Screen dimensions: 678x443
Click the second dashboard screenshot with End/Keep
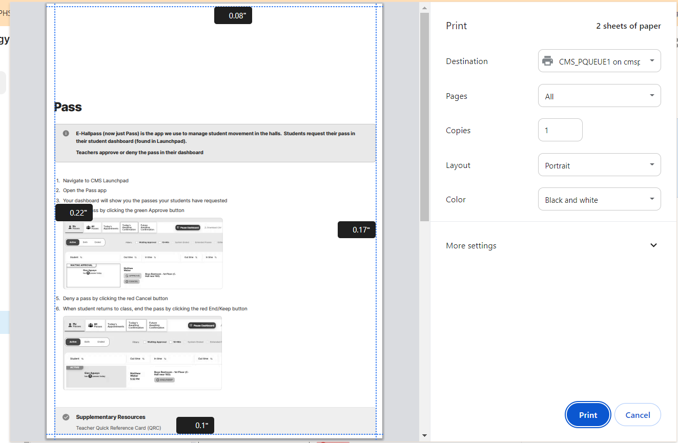tap(142, 353)
